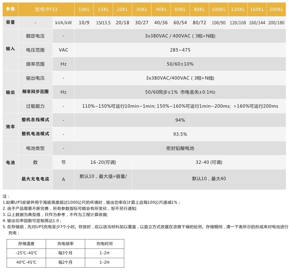Click the 每3个月 charging frequency cell

pos(65,253)
